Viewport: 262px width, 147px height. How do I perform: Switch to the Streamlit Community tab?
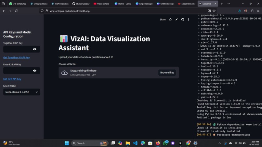(x=187, y=4)
